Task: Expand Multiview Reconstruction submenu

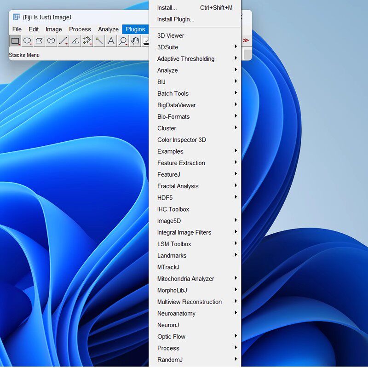Action: 195,302
